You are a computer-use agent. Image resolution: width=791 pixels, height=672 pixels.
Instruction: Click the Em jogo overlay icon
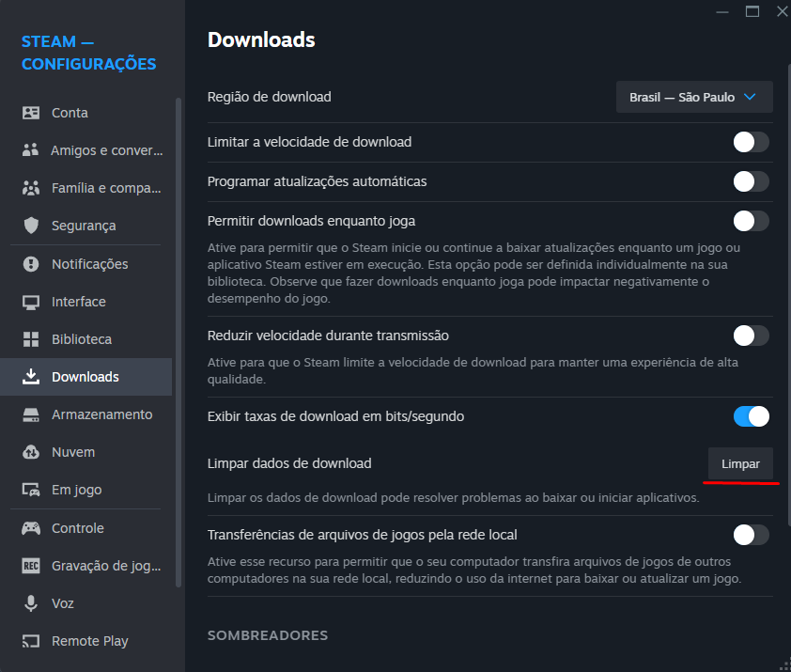point(31,490)
